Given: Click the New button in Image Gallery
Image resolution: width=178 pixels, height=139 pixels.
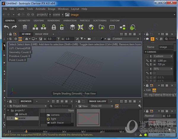Looking at the screenshot, I should [83, 106].
